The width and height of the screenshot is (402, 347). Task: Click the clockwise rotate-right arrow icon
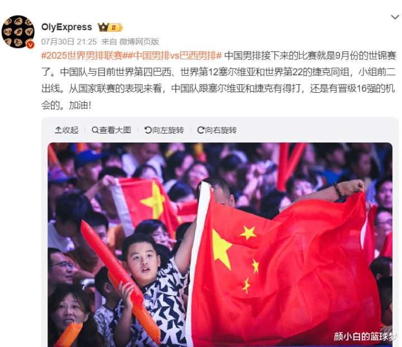(x=201, y=130)
